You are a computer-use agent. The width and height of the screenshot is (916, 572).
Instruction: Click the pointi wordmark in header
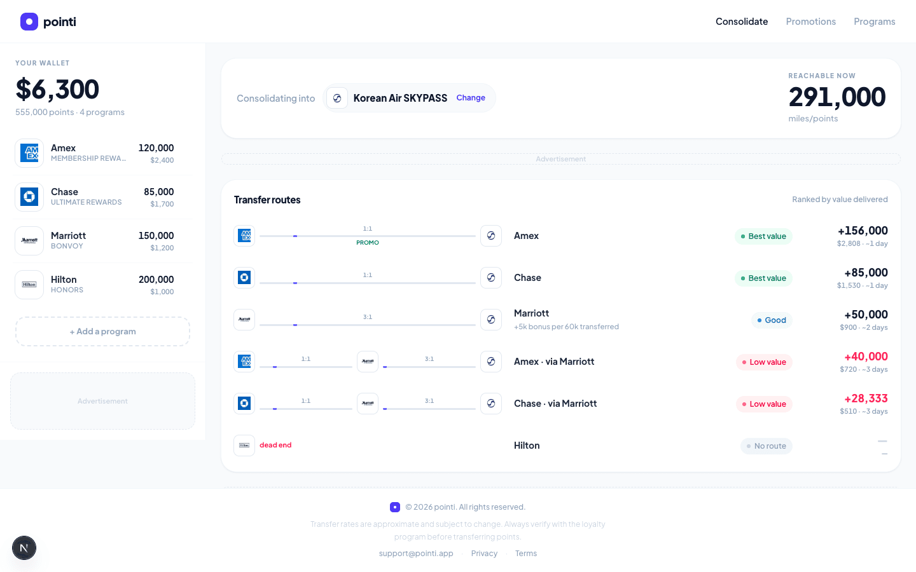(60, 22)
